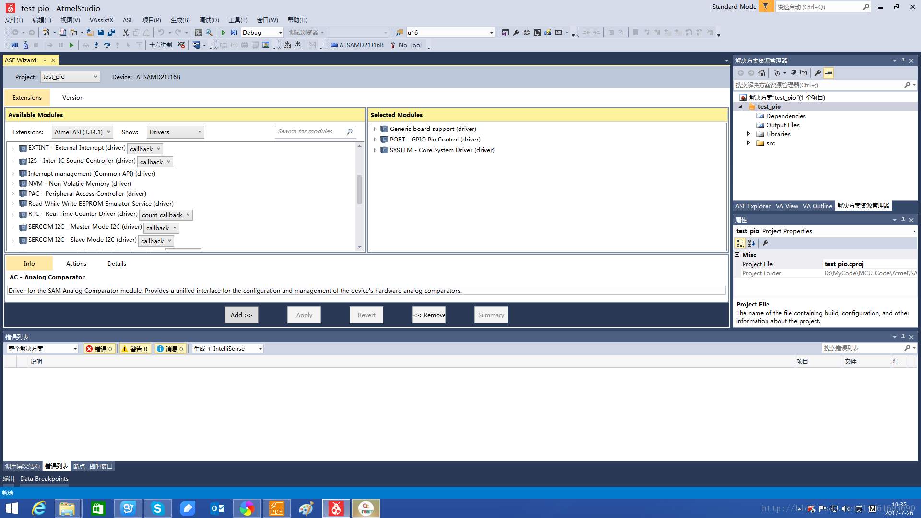Click the Build Solution icon in second toolbar

(x=287, y=45)
